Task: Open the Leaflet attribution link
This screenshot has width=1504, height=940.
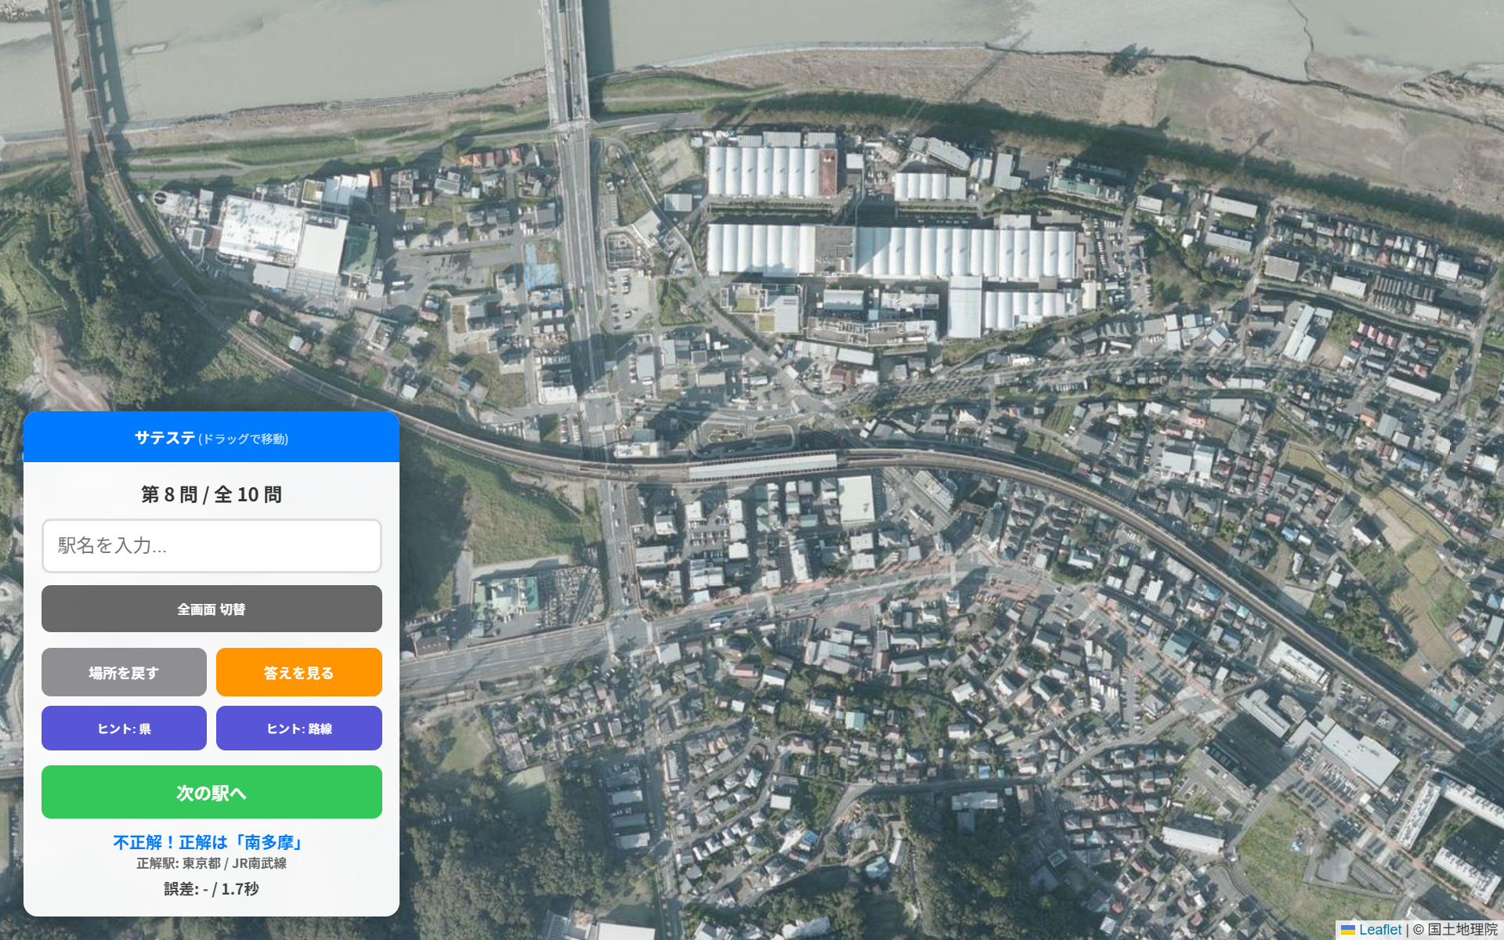Action: pos(1379,930)
